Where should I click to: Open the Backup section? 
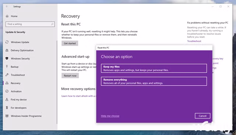point(15,67)
